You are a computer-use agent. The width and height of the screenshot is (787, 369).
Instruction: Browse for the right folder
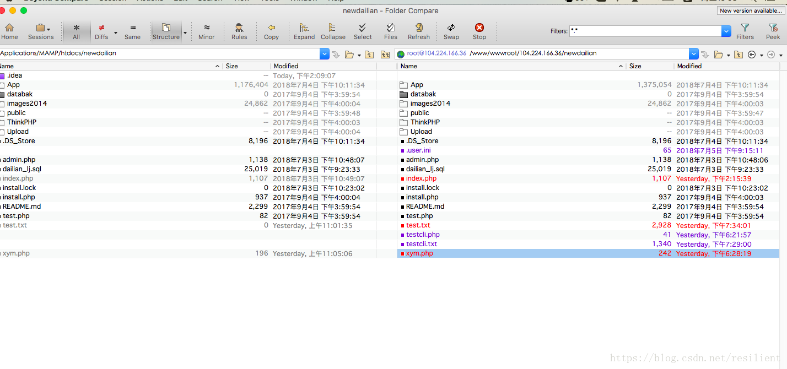pyautogui.click(x=718, y=55)
